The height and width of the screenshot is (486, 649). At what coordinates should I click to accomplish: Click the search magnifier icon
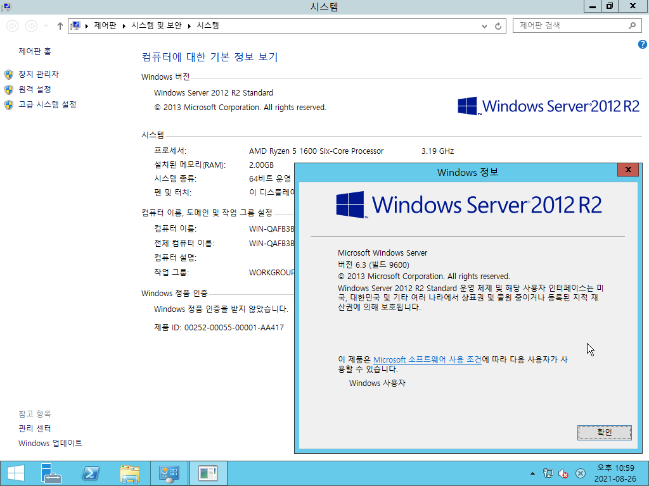[632, 25]
